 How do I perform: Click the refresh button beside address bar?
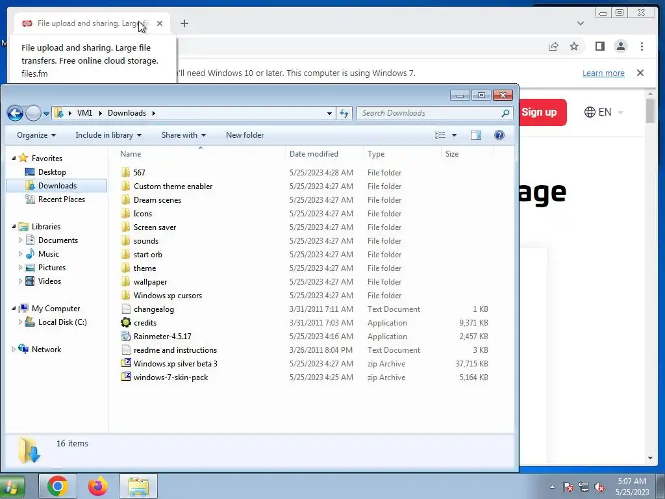click(x=344, y=113)
